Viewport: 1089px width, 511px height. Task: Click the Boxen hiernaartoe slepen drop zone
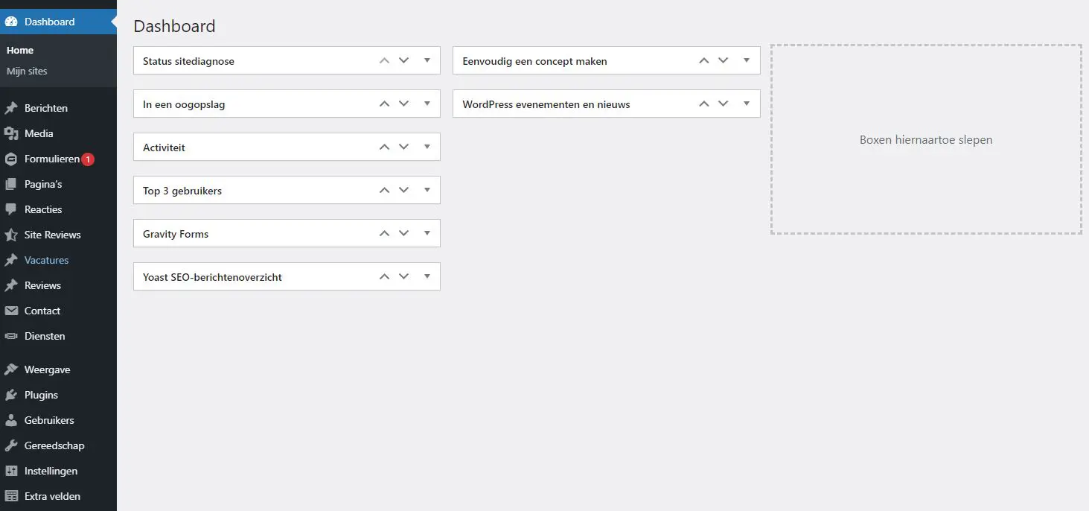click(926, 139)
